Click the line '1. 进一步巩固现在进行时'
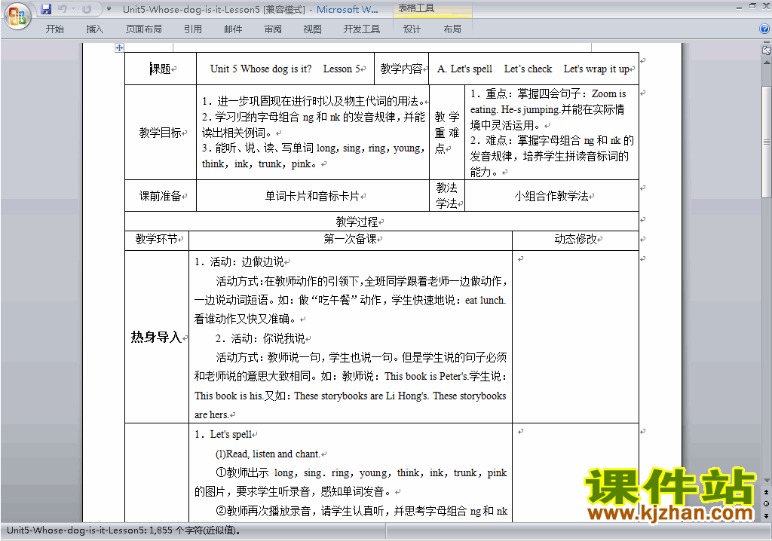772x541 pixels. point(313,102)
